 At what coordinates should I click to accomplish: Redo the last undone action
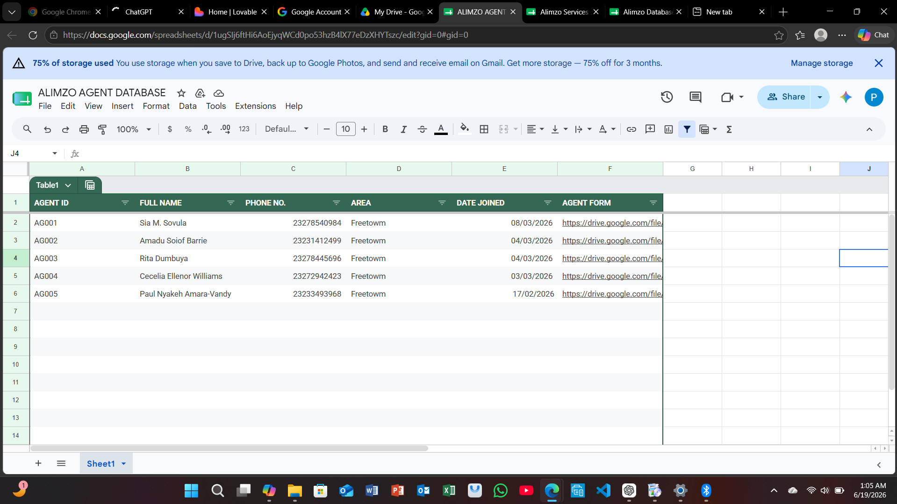pos(65,129)
